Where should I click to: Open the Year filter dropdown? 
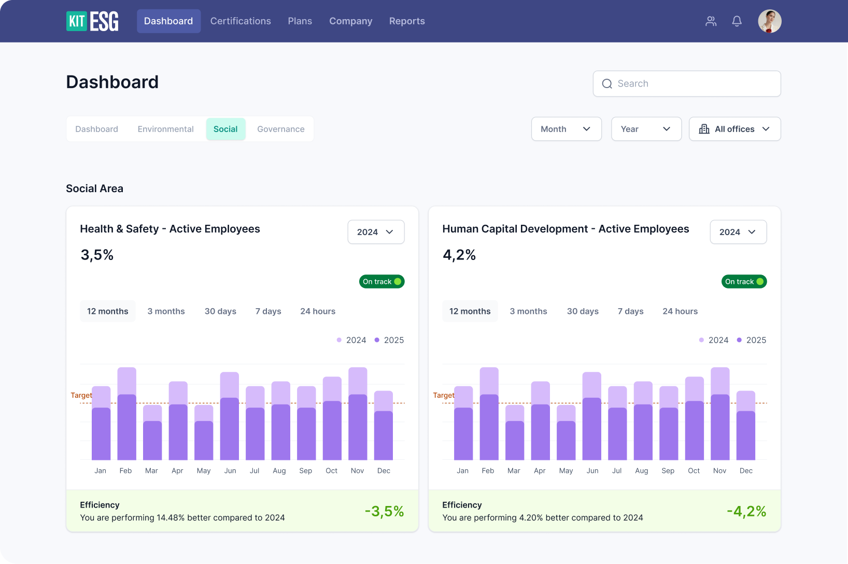[646, 129]
